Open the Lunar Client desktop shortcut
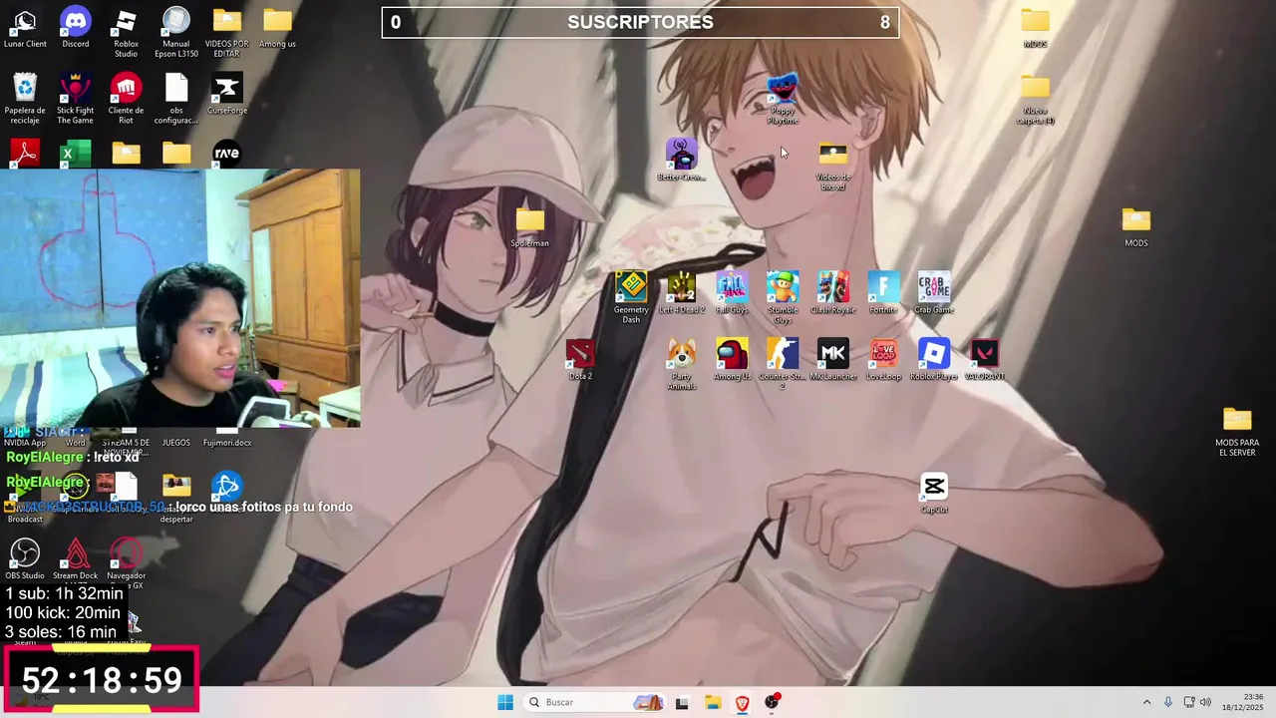Viewport: 1276px width, 718px height. tap(25, 28)
